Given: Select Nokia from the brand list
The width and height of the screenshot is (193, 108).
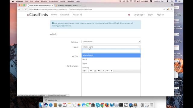Looking at the screenshot, I should [111, 59].
